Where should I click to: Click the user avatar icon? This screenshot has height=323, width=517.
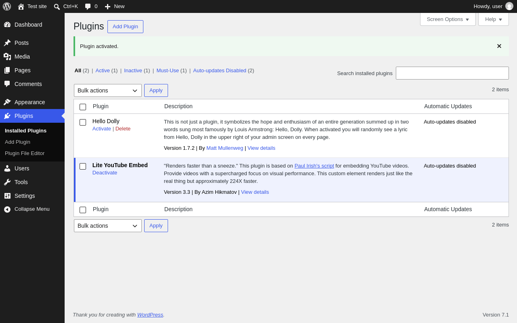[x=509, y=6]
